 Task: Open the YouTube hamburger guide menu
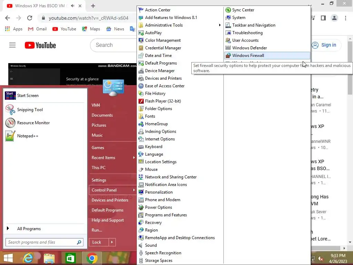[12, 45]
